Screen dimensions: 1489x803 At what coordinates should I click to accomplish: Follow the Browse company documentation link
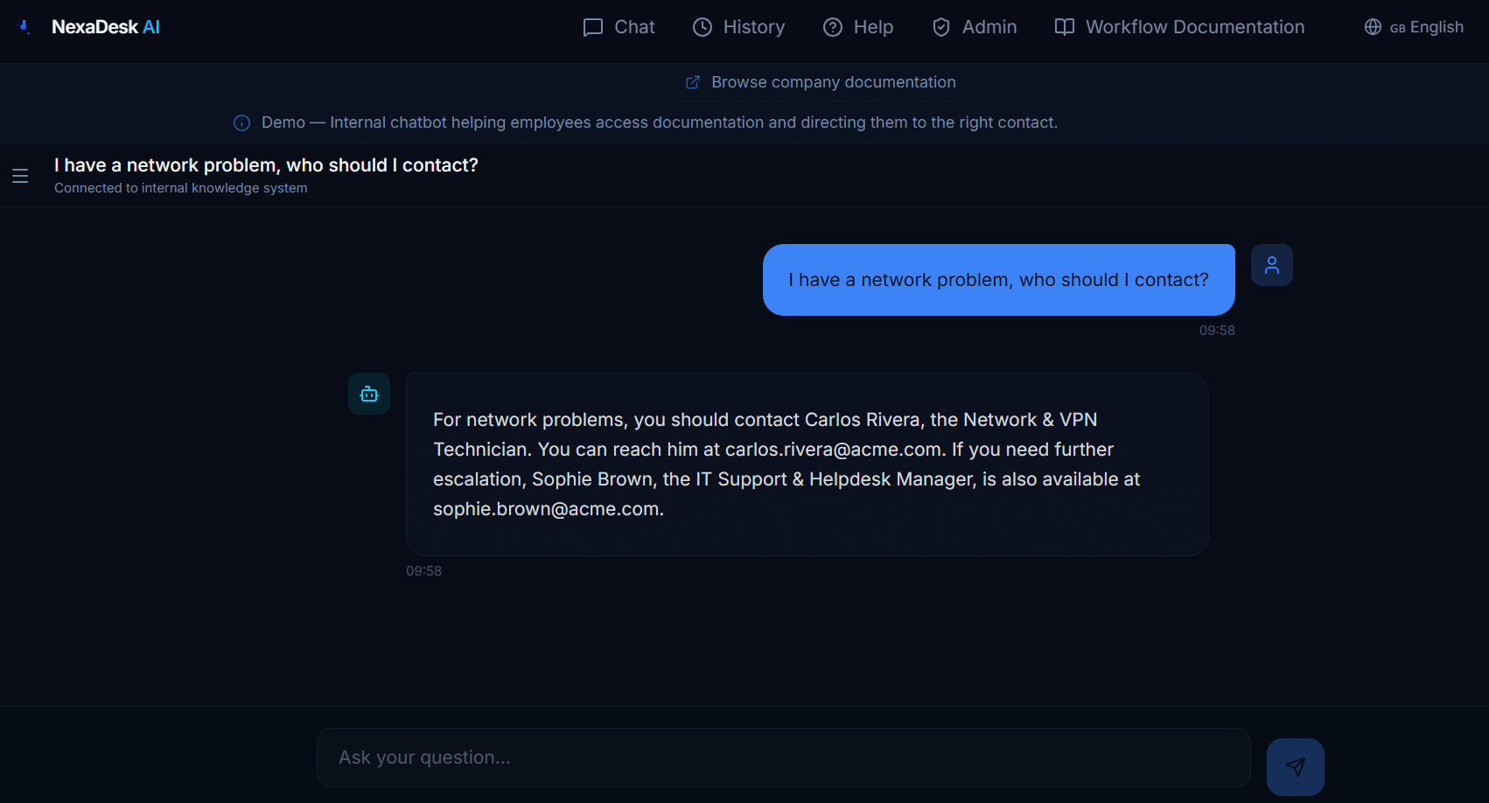coord(833,82)
